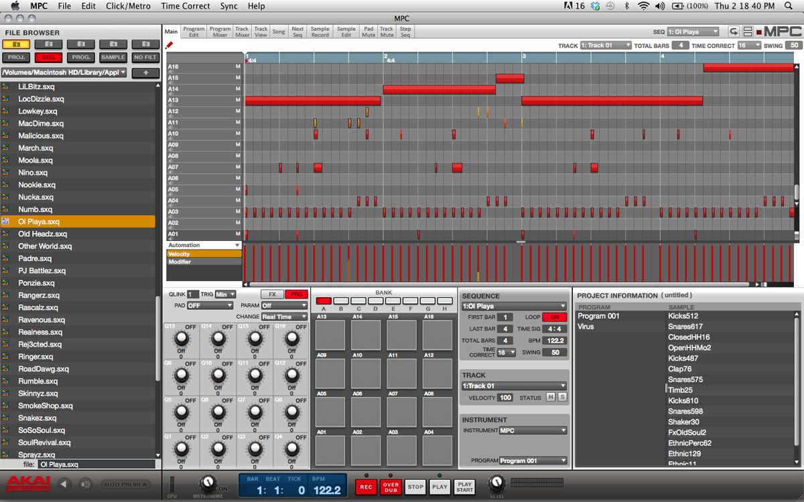
Task: Click the Bluetooth icon in the menu bar
Action: (x=626, y=6)
